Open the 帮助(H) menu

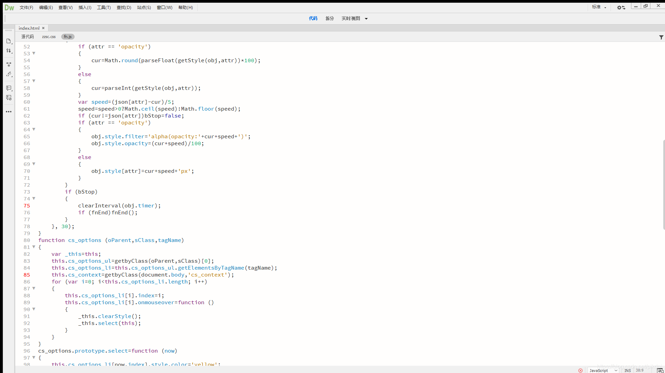coord(186,8)
